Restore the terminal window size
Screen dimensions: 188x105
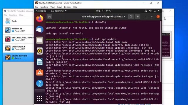152,17
